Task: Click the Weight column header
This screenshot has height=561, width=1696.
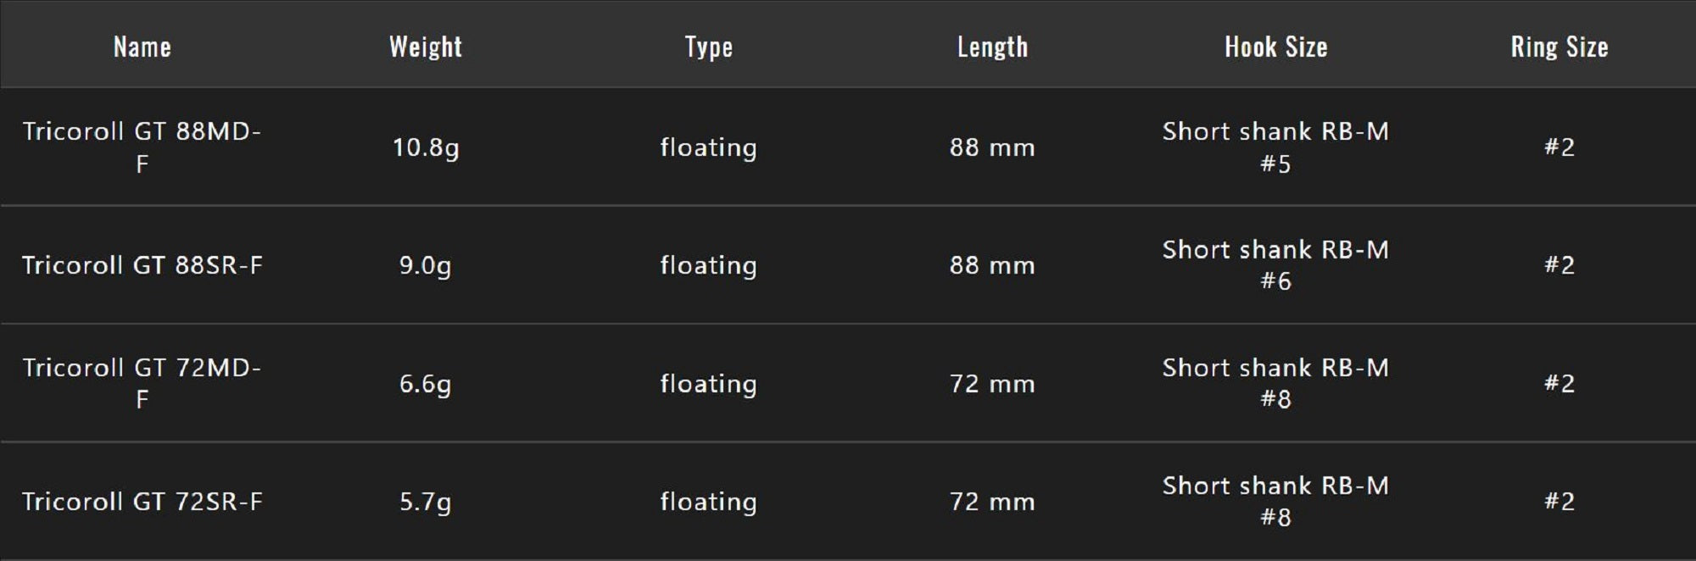Action: coord(426,47)
